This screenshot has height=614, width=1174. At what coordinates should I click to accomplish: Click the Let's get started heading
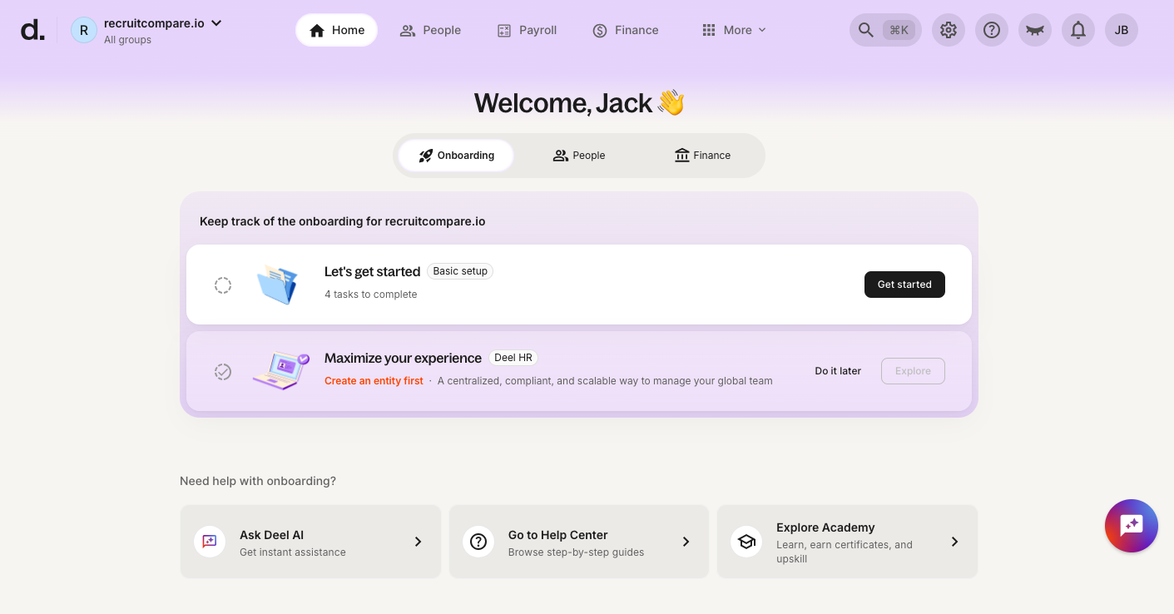coord(372,271)
